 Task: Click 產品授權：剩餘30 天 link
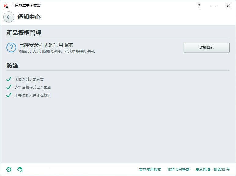(212, 170)
